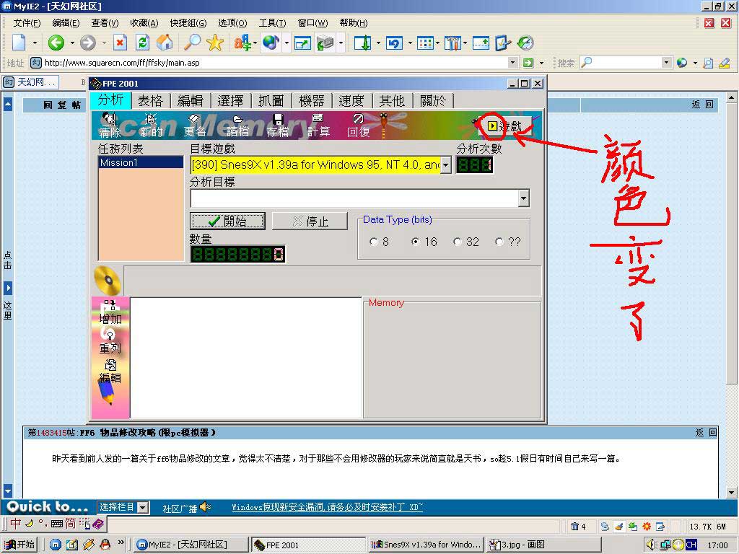
Task: Click the volume speaker icon in system tray
Action: coord(650,544)
